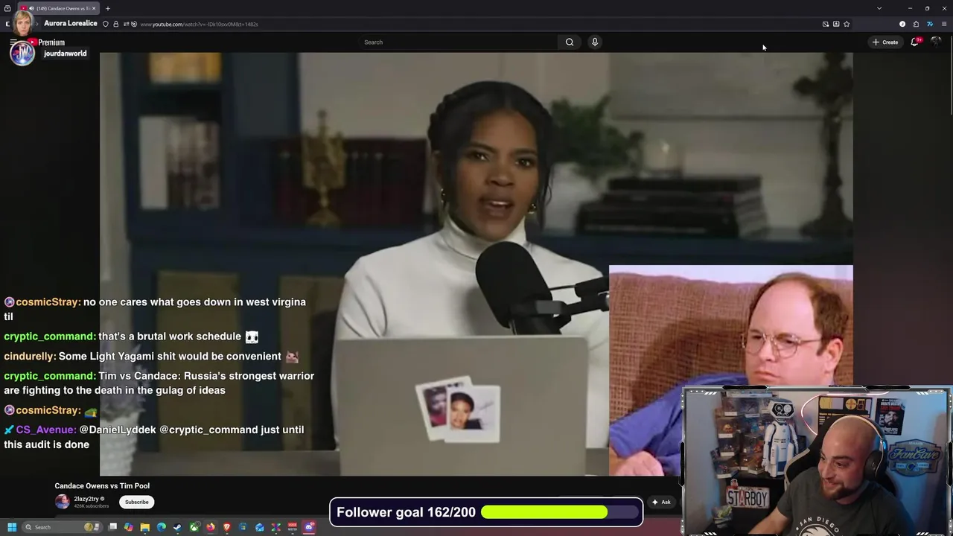This screenshot has height=536, width=953.
Task: Open the Voicemeeter icon on the taskbar
Action: (x=293, y=527)
